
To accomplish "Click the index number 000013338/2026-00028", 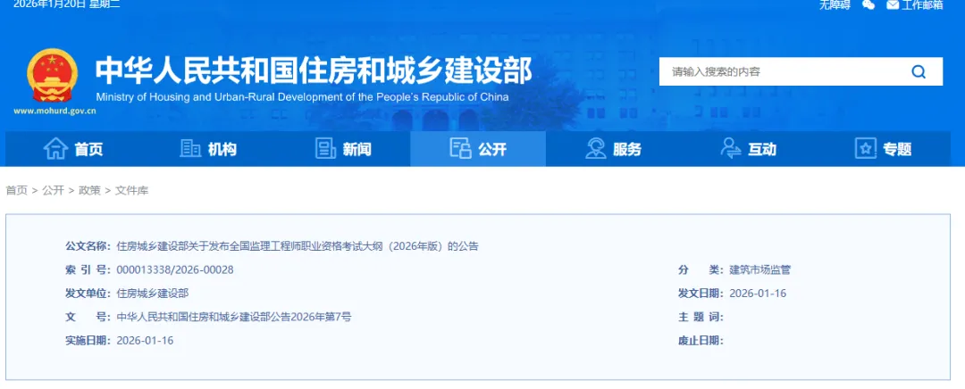I will [175, 269].
